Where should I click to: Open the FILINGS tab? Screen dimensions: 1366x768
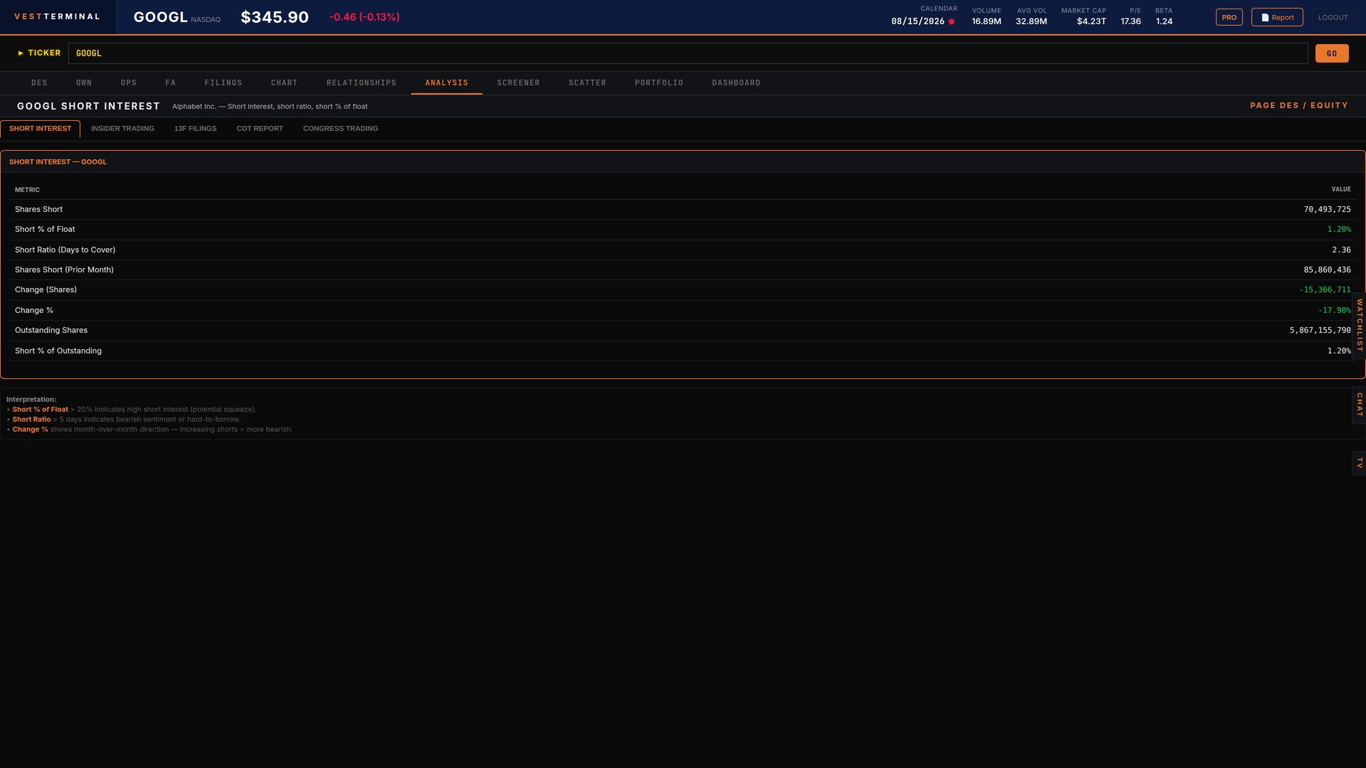coord(223,83)
